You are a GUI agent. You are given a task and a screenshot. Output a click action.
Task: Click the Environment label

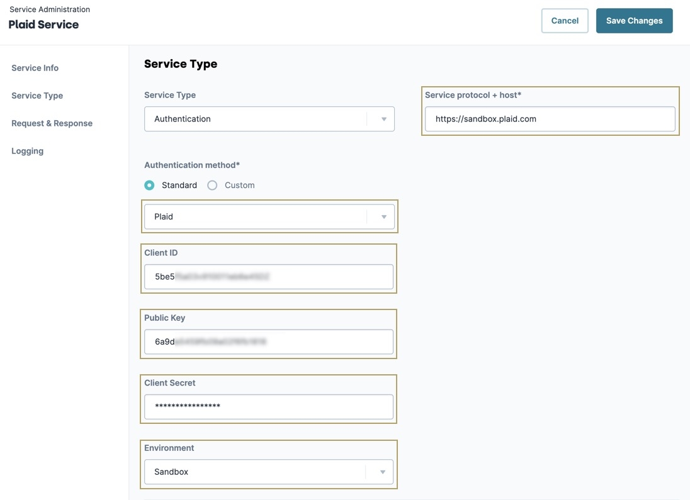click(x=169, y=448)
